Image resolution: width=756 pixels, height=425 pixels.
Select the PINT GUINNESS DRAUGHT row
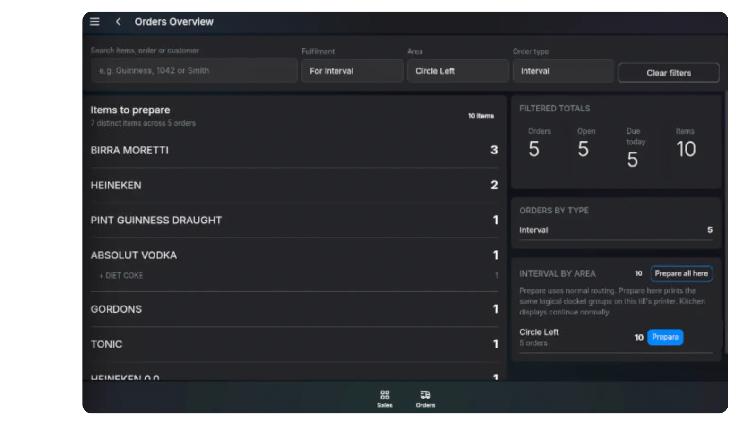(x=294, y=220)
